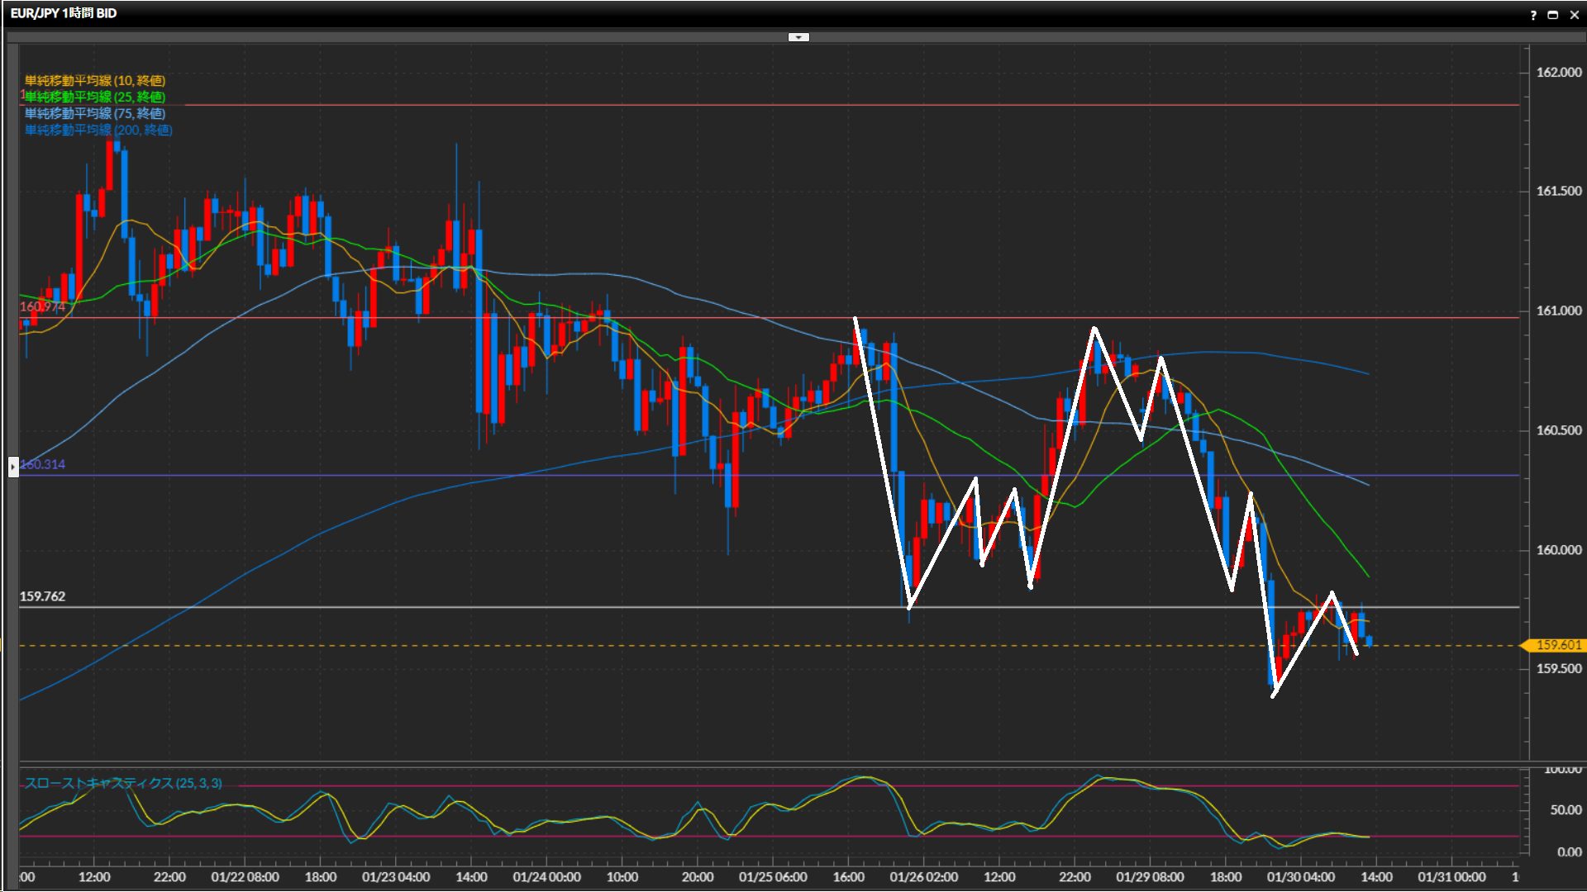Click the current price tag 159.601
Image resolution: width=1587 pixels, height=892 pixels.
click(x=1557, y=645)
